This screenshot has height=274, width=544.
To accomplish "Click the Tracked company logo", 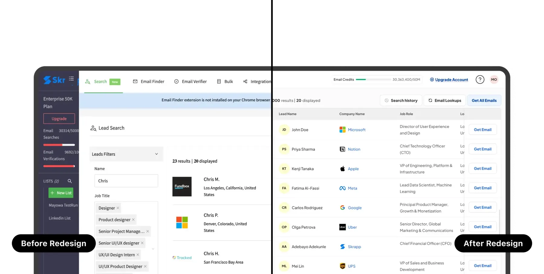I will pos(182,258).
